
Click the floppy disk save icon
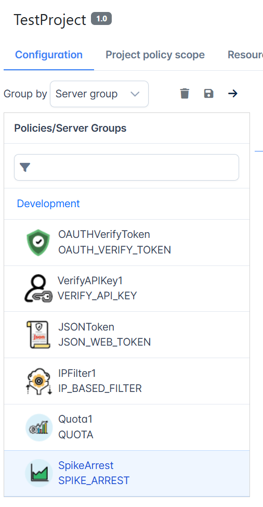[x=209, y=94]
